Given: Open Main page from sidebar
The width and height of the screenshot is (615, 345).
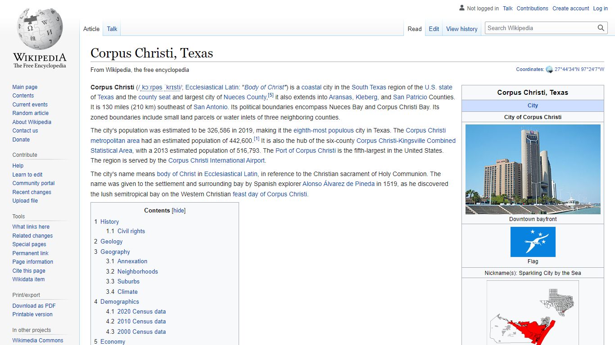Looking at the screenshot, I should (25, 87).
